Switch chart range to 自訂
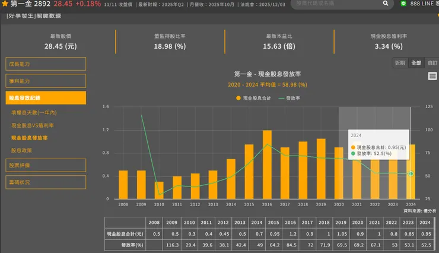The height and width of the screenshot is (253, 439). 432,63
